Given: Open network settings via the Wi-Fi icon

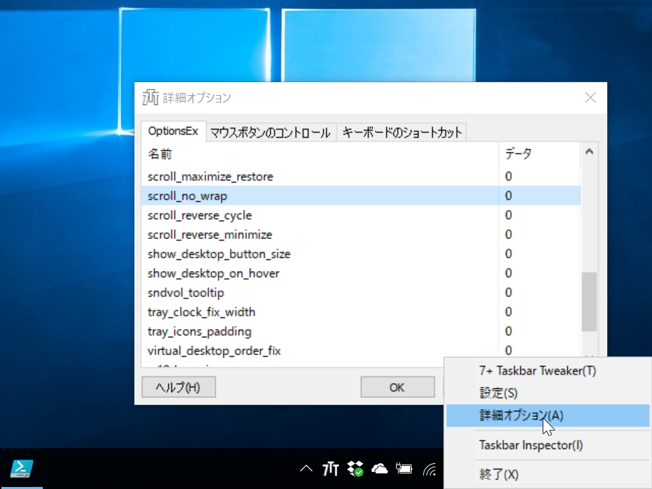Looking at the screenshot, I should click(428, 468).
